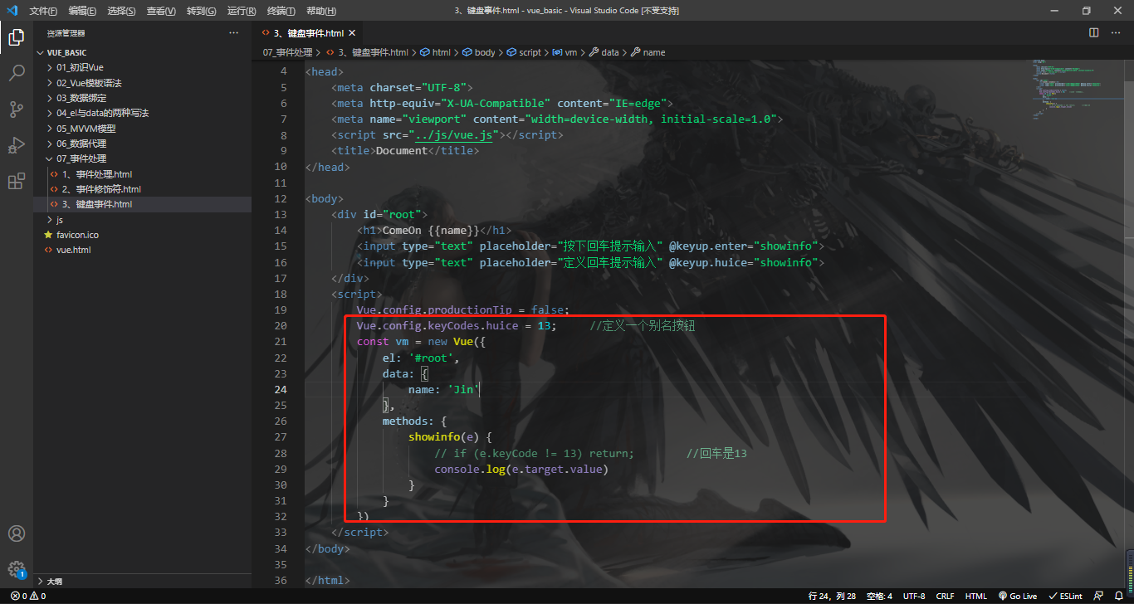This screenshot has width=1134, height=604.
Task: Open the Accounts menu icon
Action: point(17,533)
